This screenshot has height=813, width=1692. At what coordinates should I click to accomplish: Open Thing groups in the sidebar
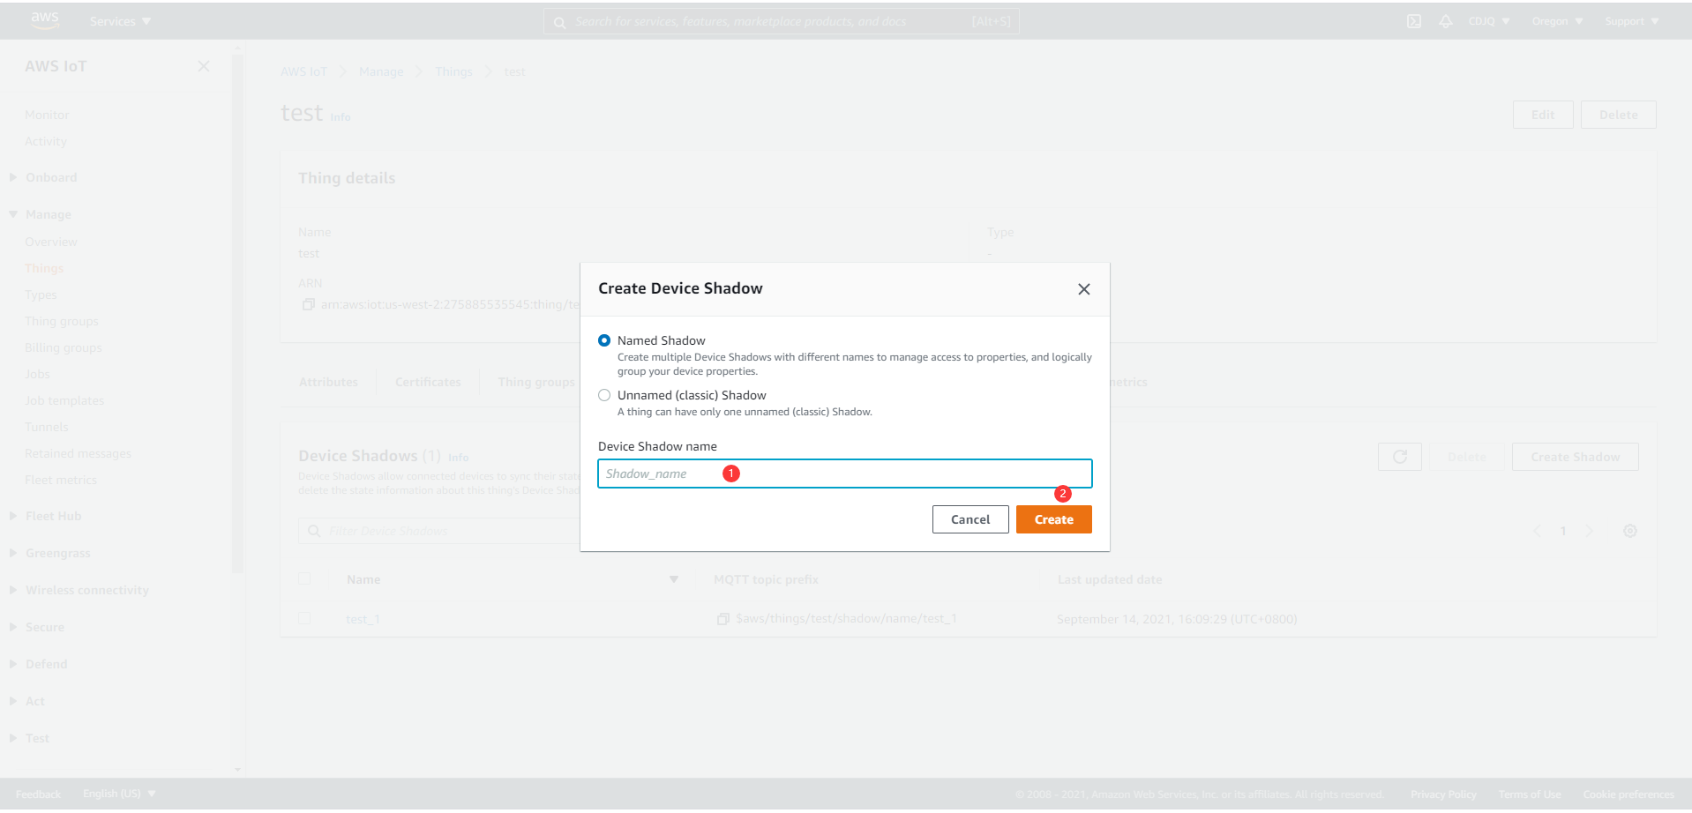click(x=62, y=321)
